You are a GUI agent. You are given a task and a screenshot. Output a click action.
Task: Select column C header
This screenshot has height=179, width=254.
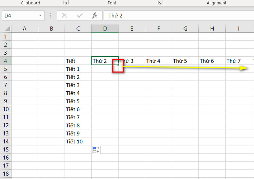(78, 29)
